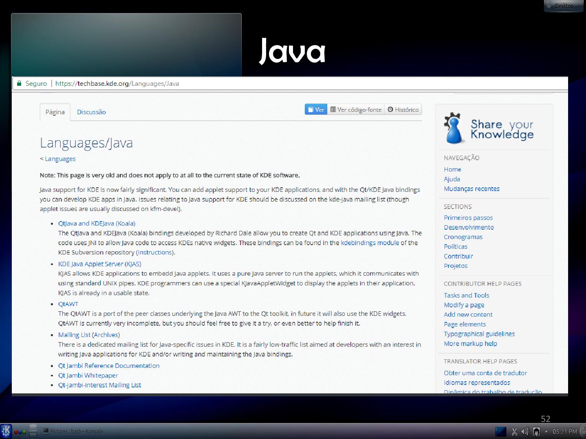586x439 pixels.
Task: Open QtJava and KDEJava (Koala) link
Action: click(97, 224)
